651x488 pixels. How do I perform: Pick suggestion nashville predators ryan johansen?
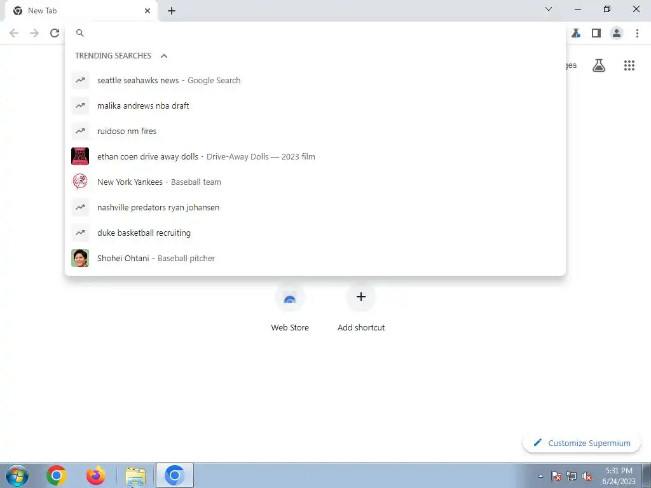(x=315, y=208)
